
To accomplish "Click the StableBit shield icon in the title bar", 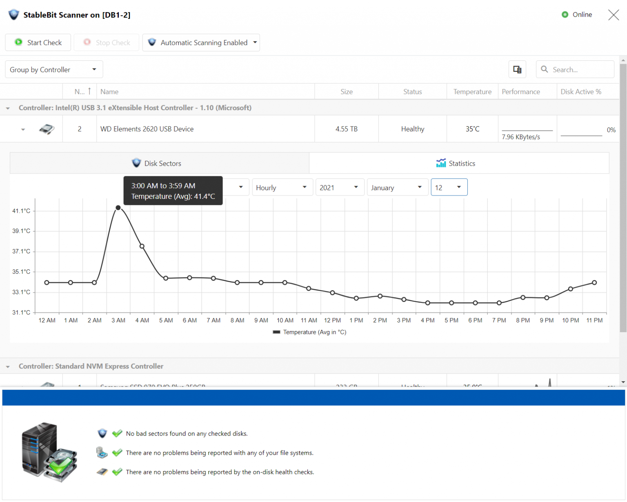I will pos(13,14).
